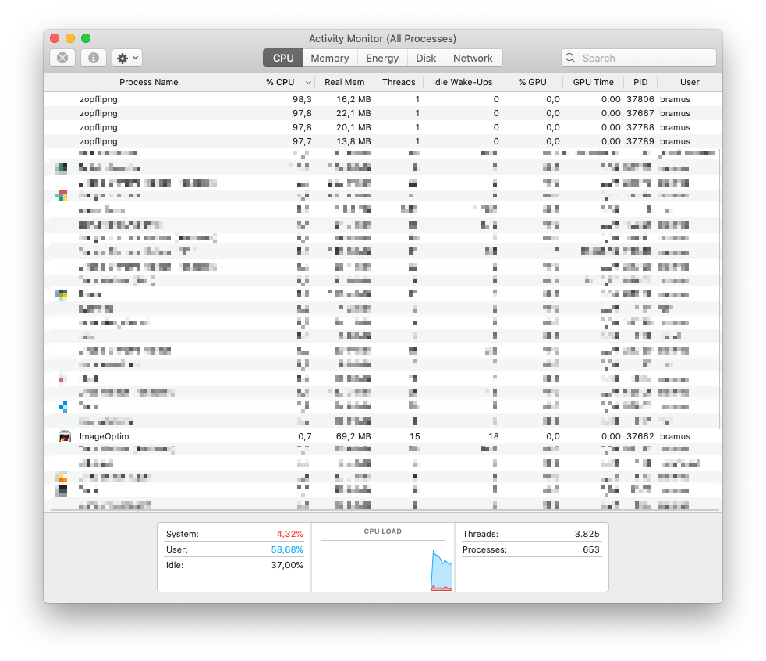The width and height of the screenshot is (766, 661).
Task: Click the 69,2 MB memory value
Action: coord(353,436)
